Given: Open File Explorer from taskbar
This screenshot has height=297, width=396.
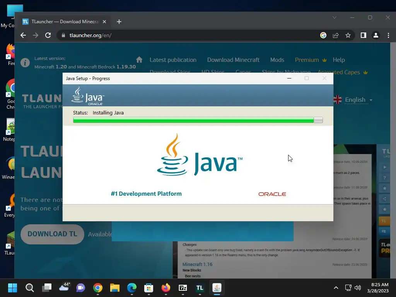Looking at the screenshot, I should [x=114, y=288].
